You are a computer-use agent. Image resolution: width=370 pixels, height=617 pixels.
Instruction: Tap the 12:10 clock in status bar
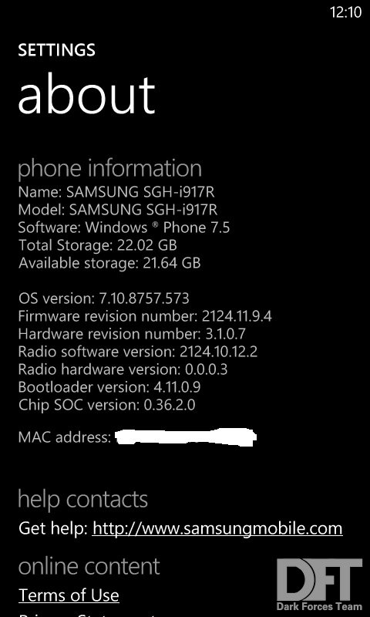point(345,12)
